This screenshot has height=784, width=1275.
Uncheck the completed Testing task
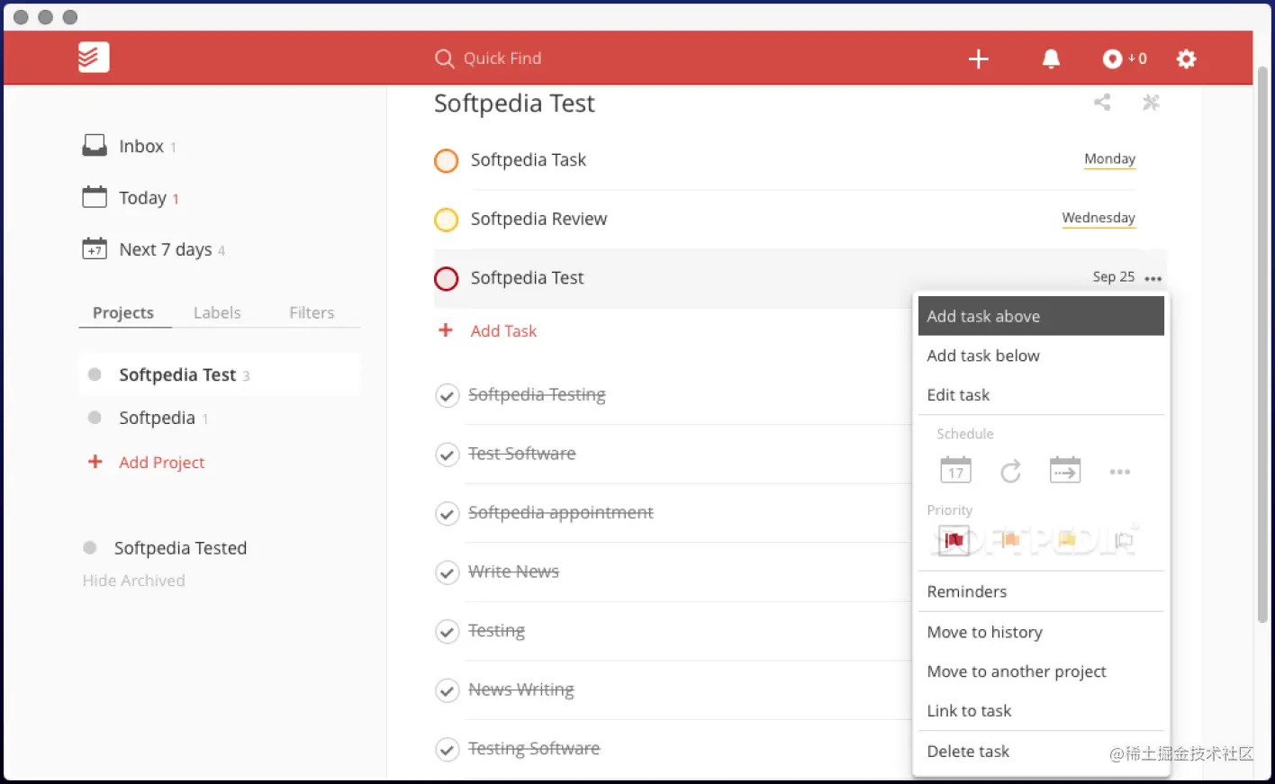click(x=448, y=632)
